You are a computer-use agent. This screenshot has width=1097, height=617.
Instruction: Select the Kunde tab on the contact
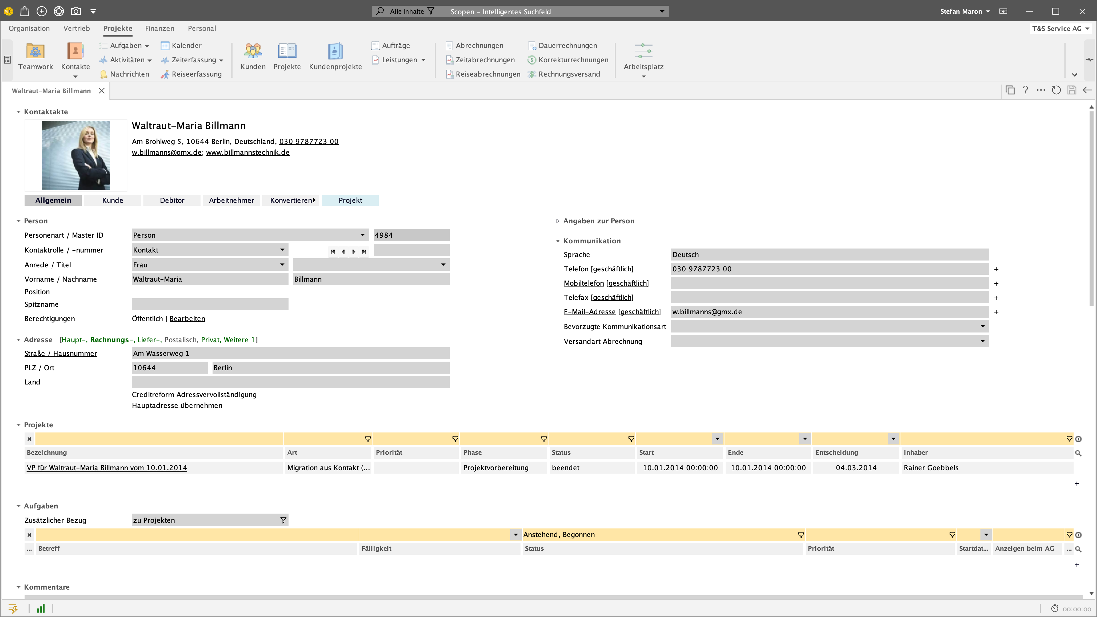pyautogui.click(x=112, y=200)
